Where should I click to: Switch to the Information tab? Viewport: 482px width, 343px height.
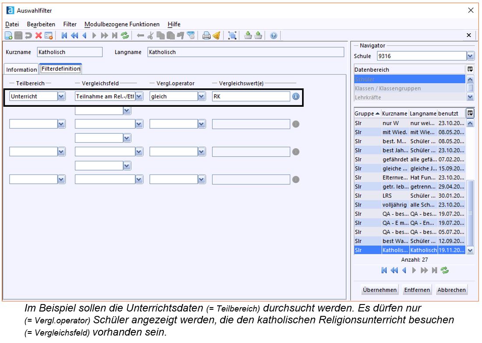click(21, 70)
